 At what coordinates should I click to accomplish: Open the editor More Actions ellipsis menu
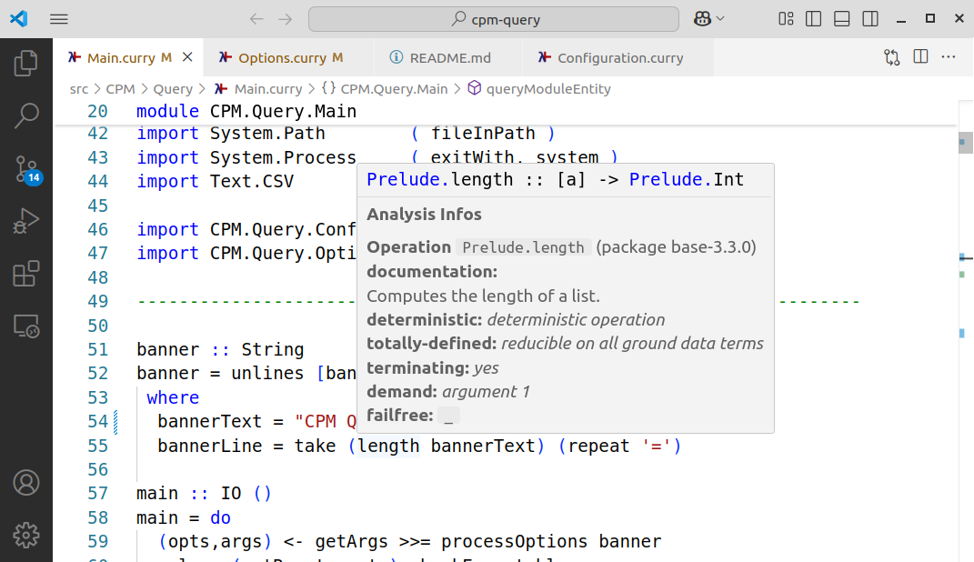pos(949,57)
